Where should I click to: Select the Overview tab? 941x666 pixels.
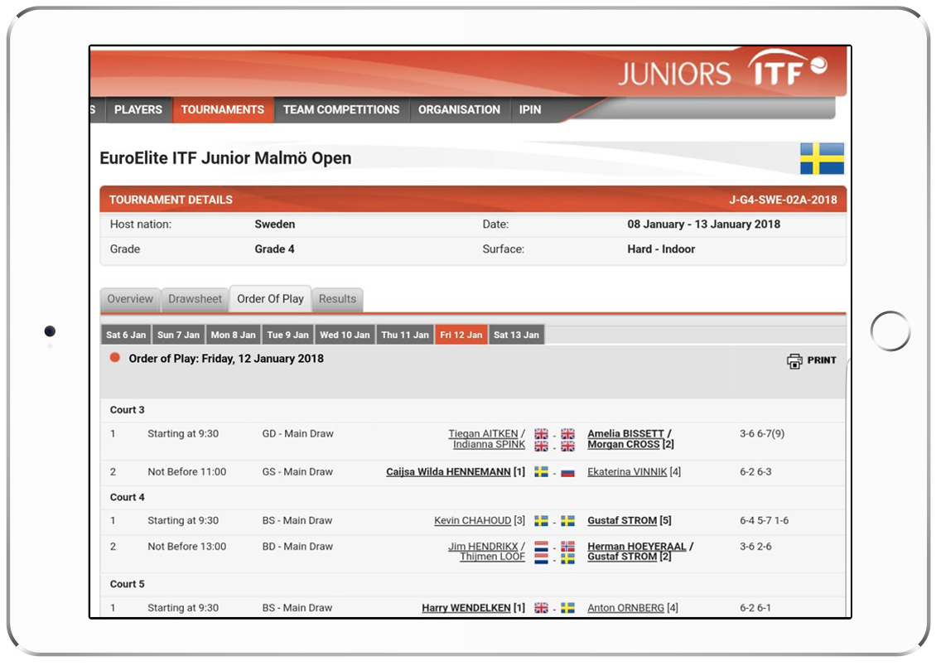click(x=130, y=299)
